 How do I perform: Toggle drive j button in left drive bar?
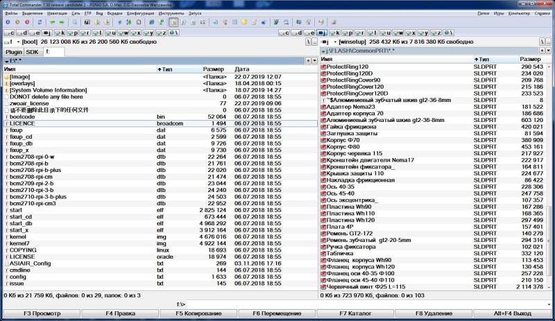(x=46, y=33)
